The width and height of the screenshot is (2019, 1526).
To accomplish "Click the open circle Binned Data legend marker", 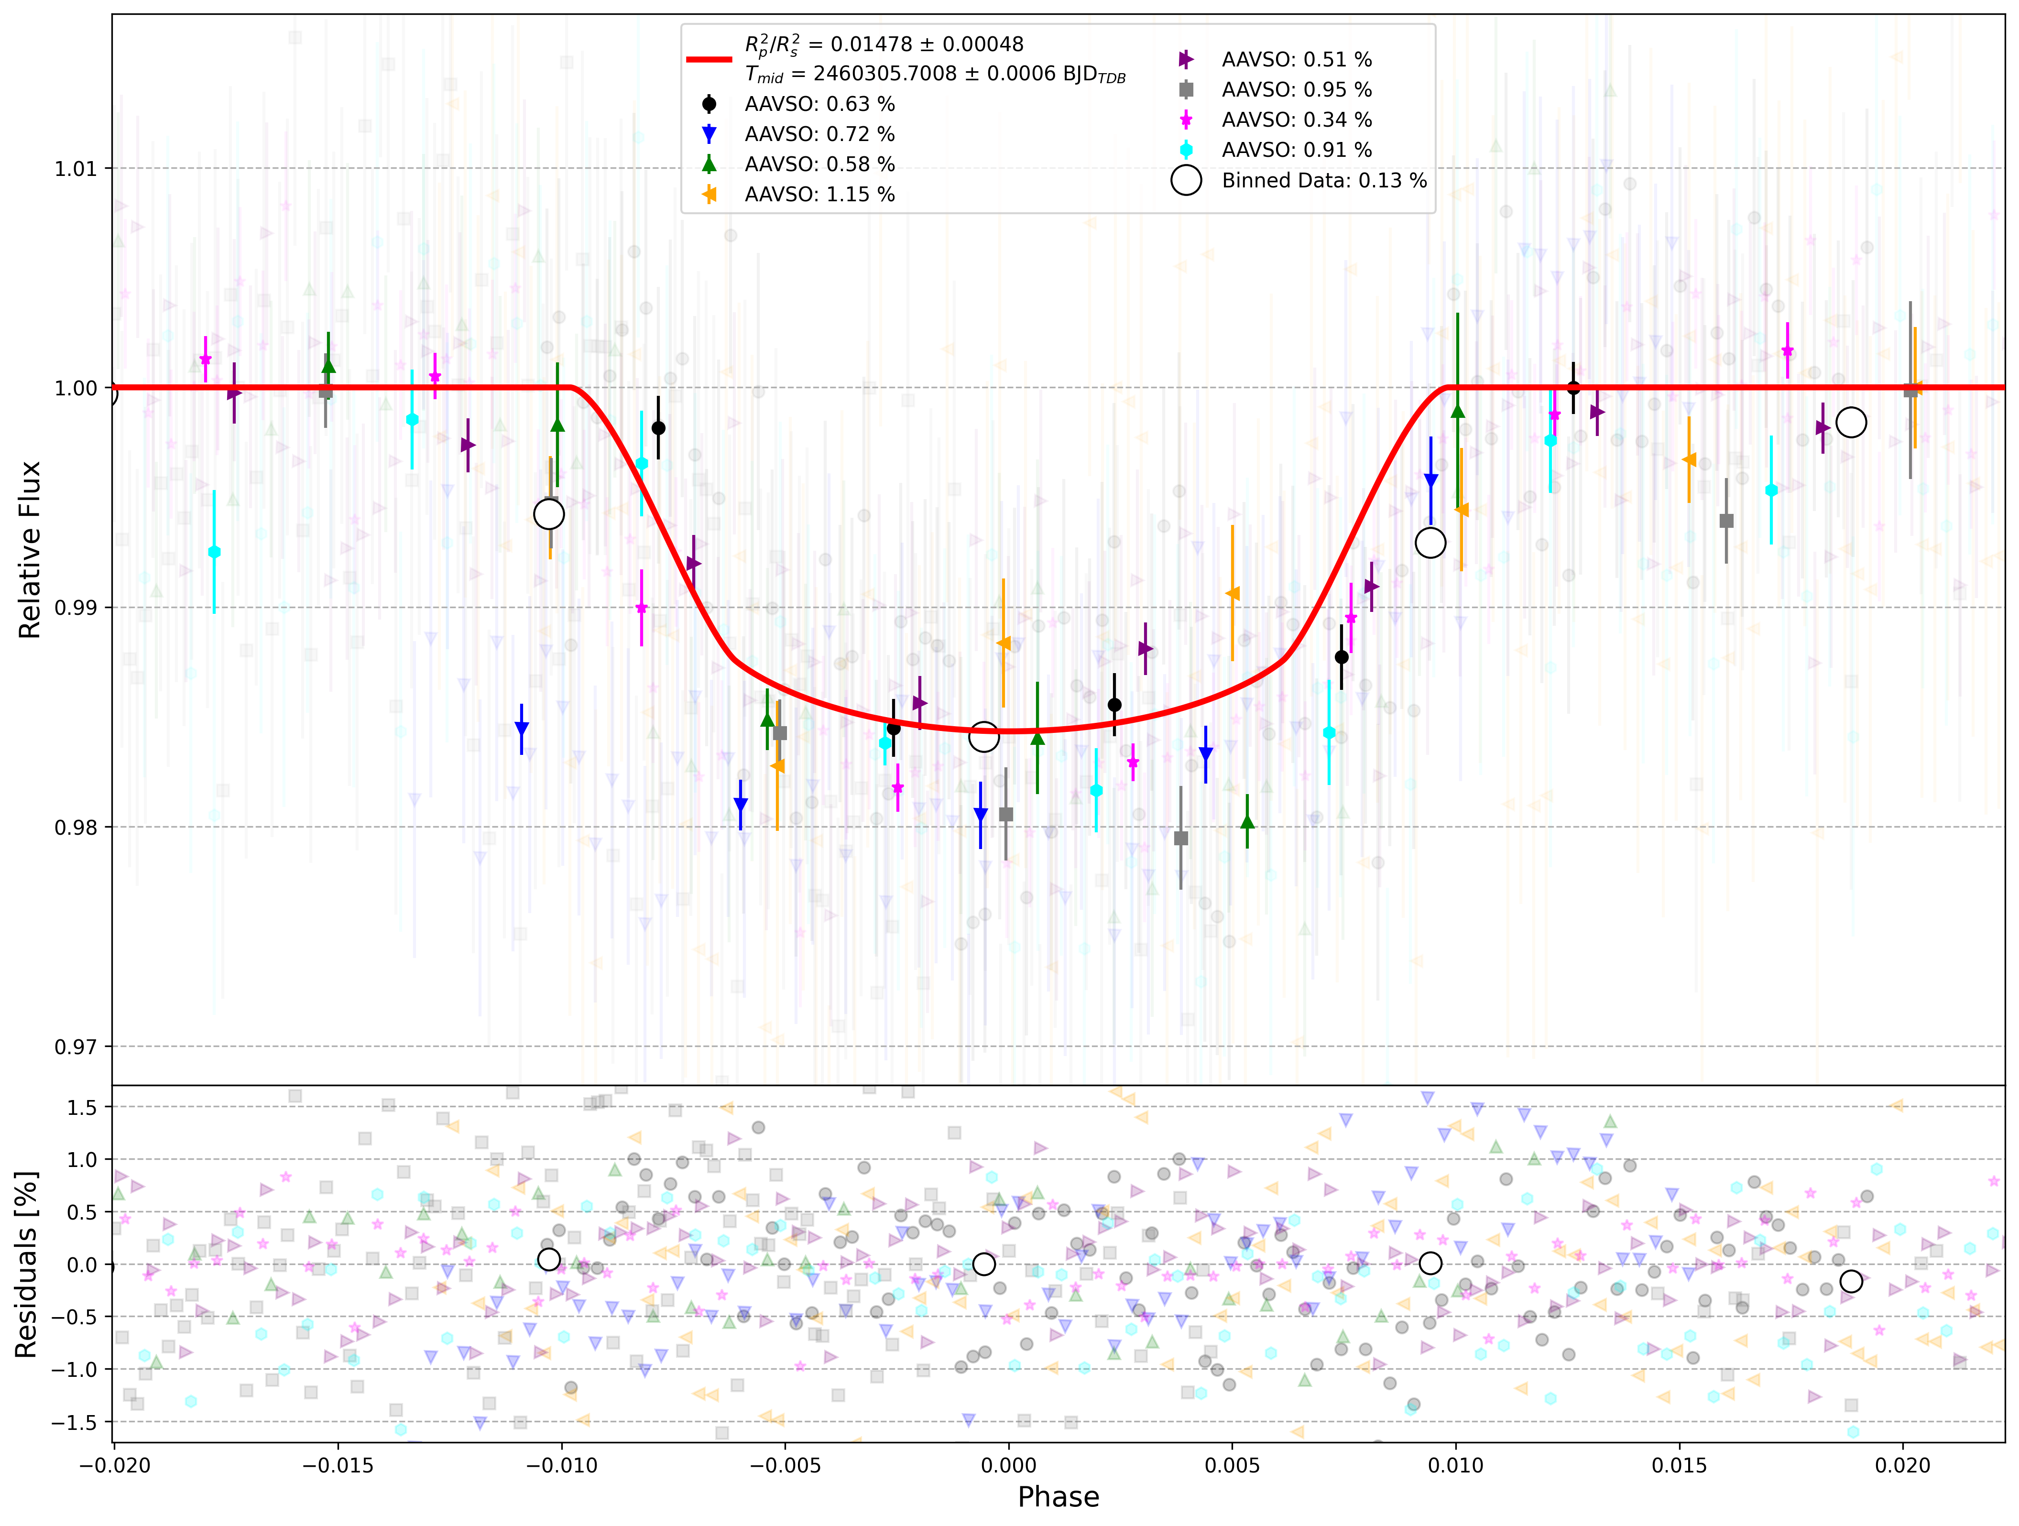I will [x=1187, y=180].
